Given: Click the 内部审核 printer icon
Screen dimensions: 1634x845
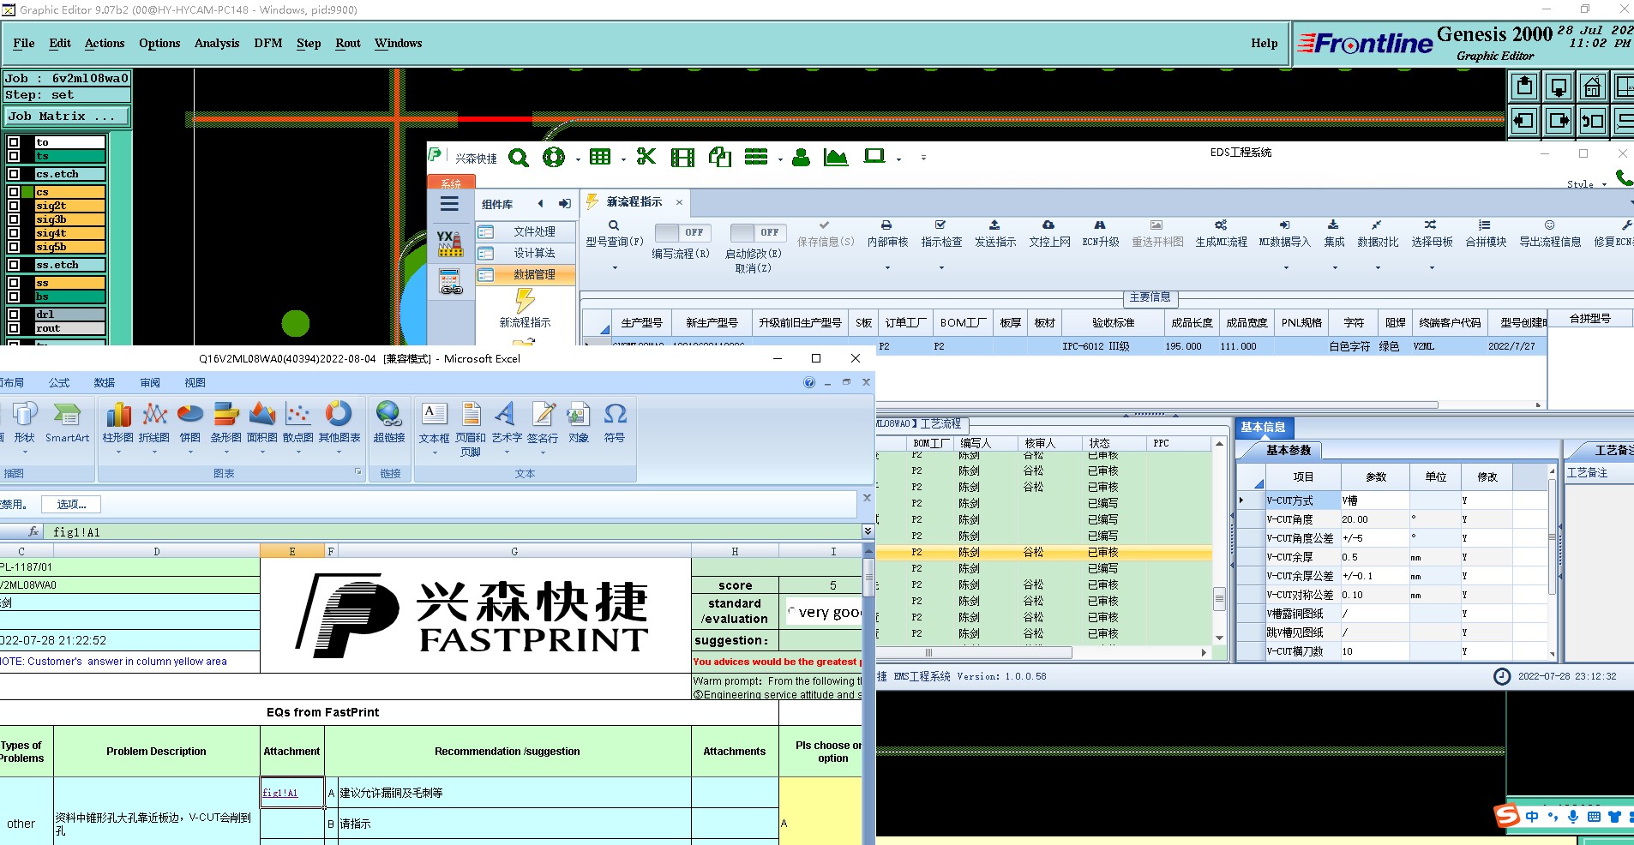Looking at the screenshot, I should tap(886, 225).
